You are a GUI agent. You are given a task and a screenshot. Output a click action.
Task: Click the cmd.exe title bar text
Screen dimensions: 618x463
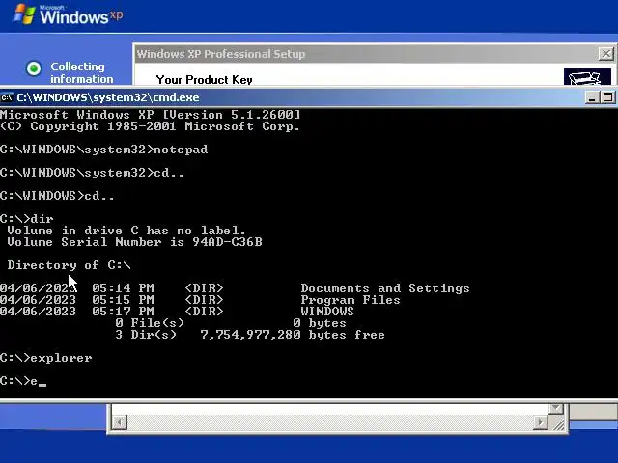pos(108,97)
